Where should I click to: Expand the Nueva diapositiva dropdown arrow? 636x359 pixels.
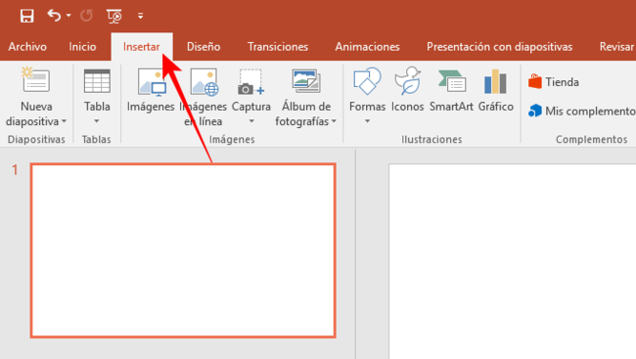(64, 121)
